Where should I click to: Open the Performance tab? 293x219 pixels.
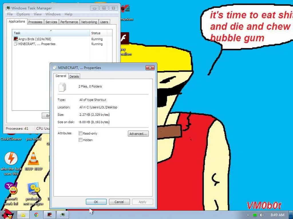pos(69,22)
